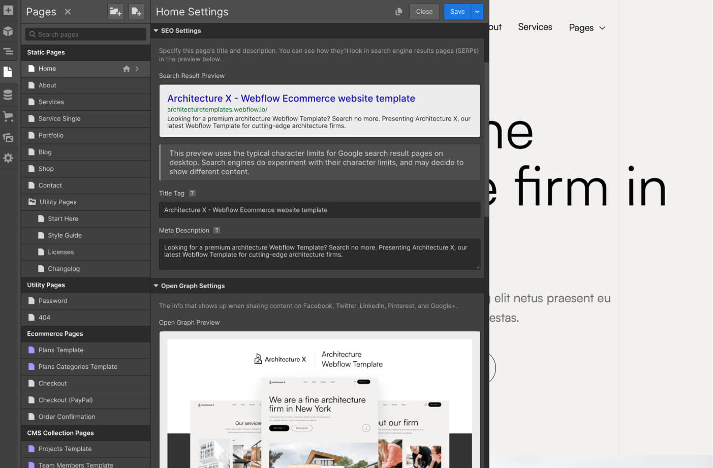Save the Home page settings
This screenshot has height=468, width=713.
pyautogui.click(x=457, y=11)
